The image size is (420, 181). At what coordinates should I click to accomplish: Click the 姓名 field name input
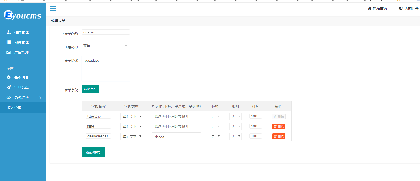[98, 126]
